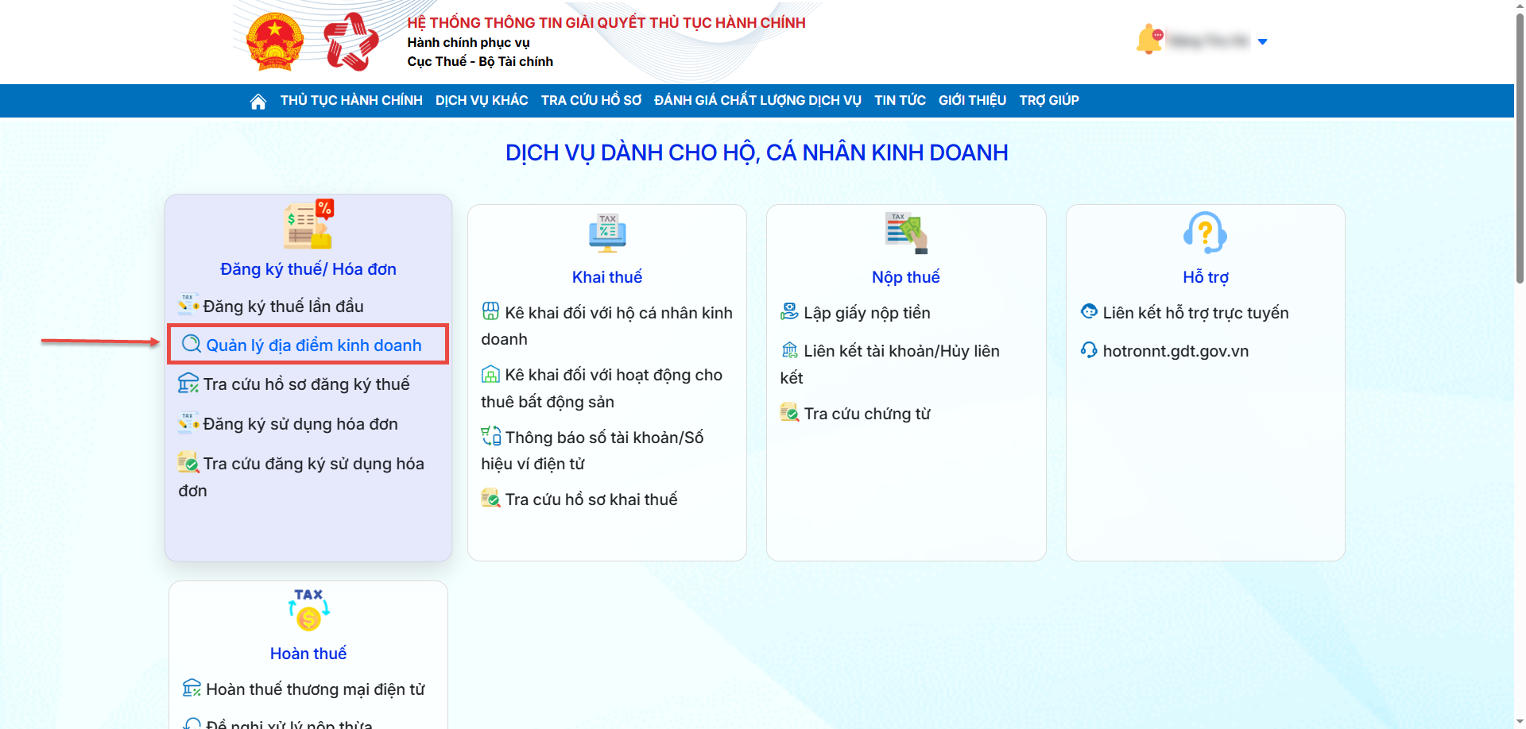This screenshot has width=1526, height=729.
Task: Open Quản lý địa điểm kinh doanh
Action: pyautogui.click(x=313, y=345)
